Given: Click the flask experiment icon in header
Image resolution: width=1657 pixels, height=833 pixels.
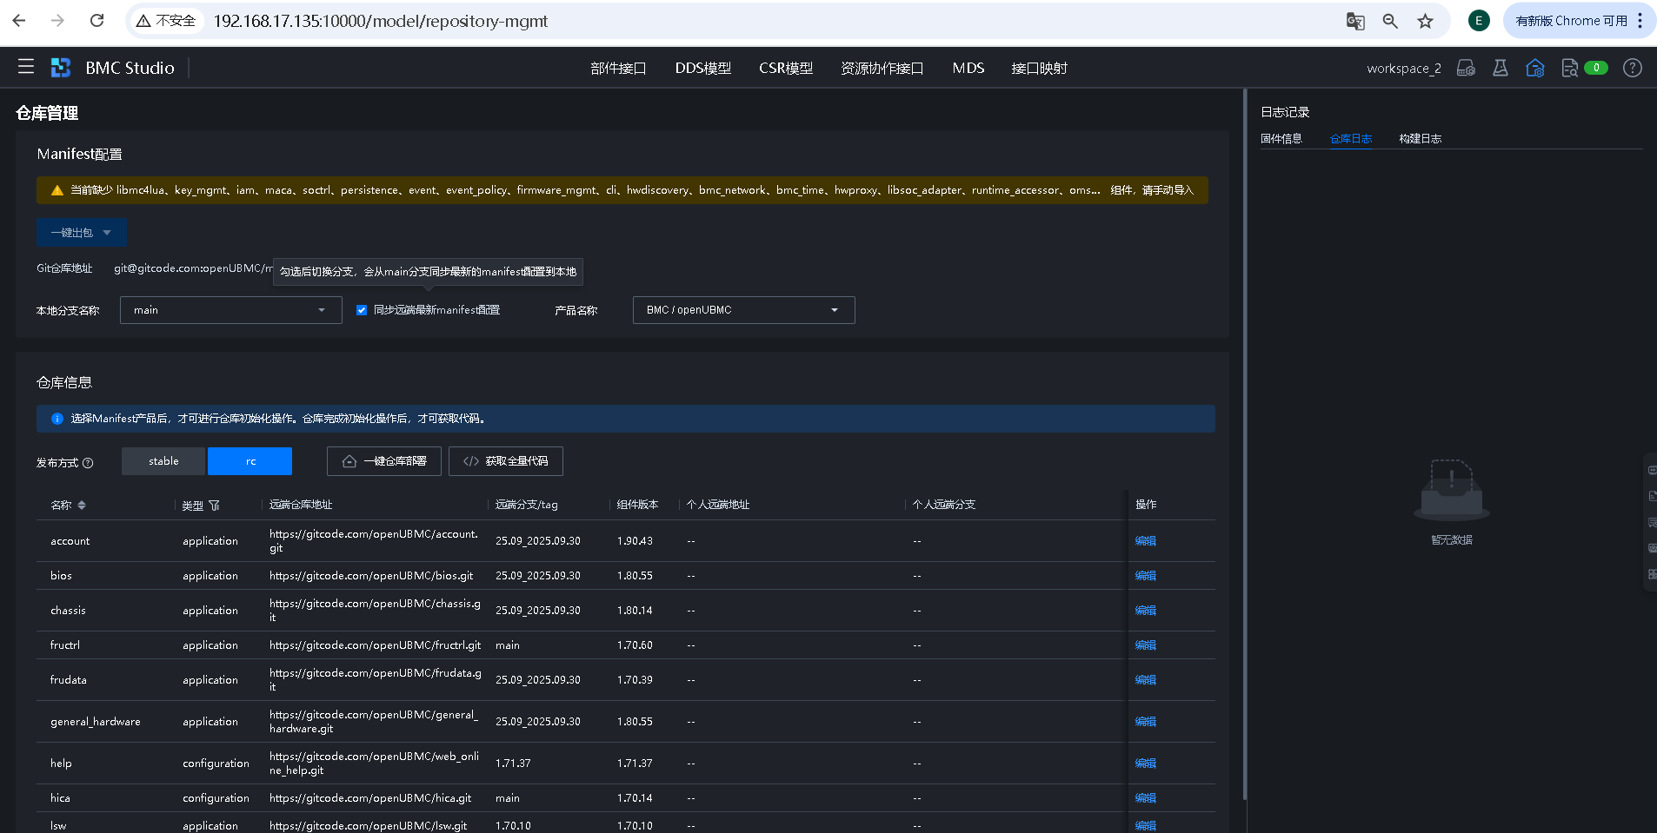Looking at the screenshot, I should (1500, 68).
